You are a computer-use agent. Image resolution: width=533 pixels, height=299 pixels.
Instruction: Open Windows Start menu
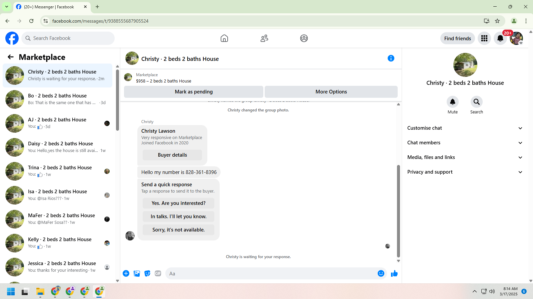point(11,292)
